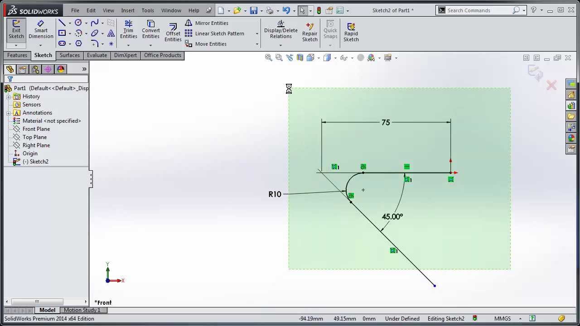Activate Trim Entities

click(x=128, y=30)
